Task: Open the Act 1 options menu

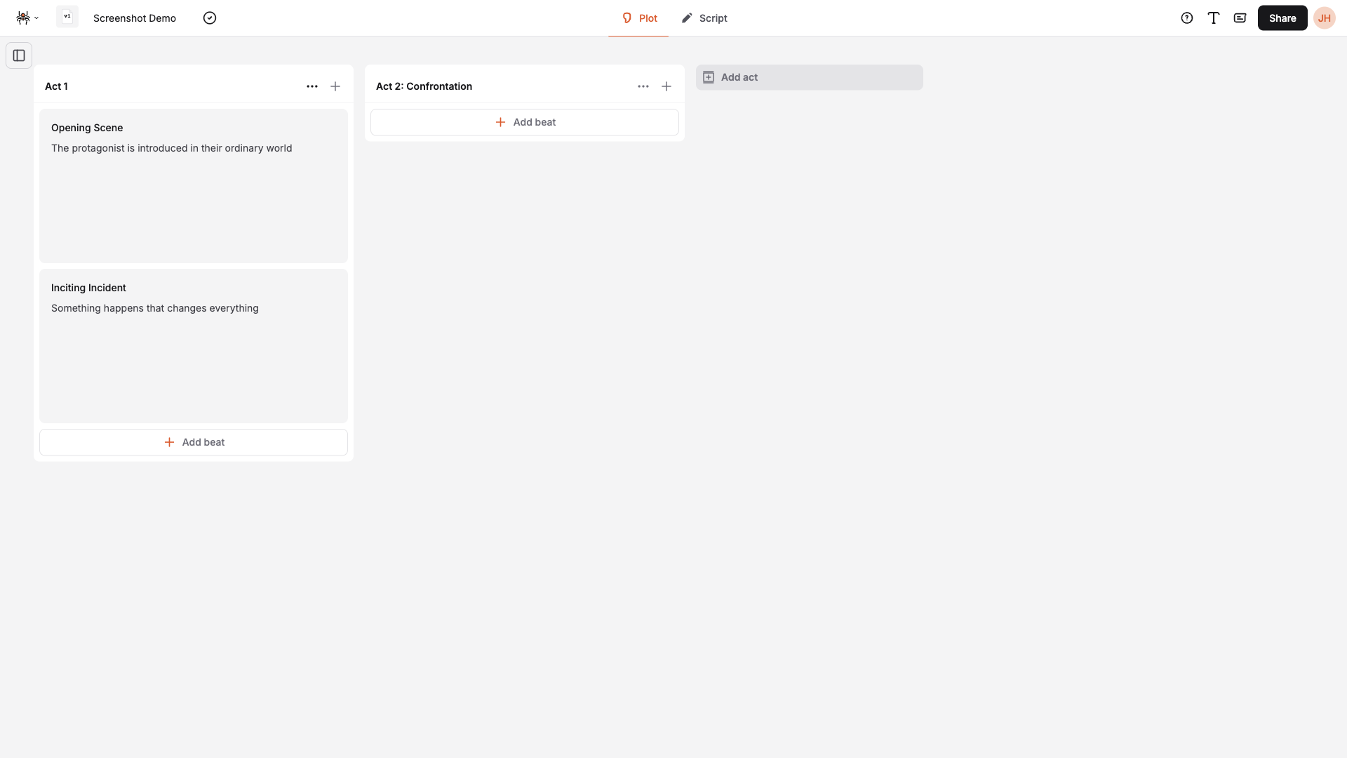Action: click(x=312, y=86)
